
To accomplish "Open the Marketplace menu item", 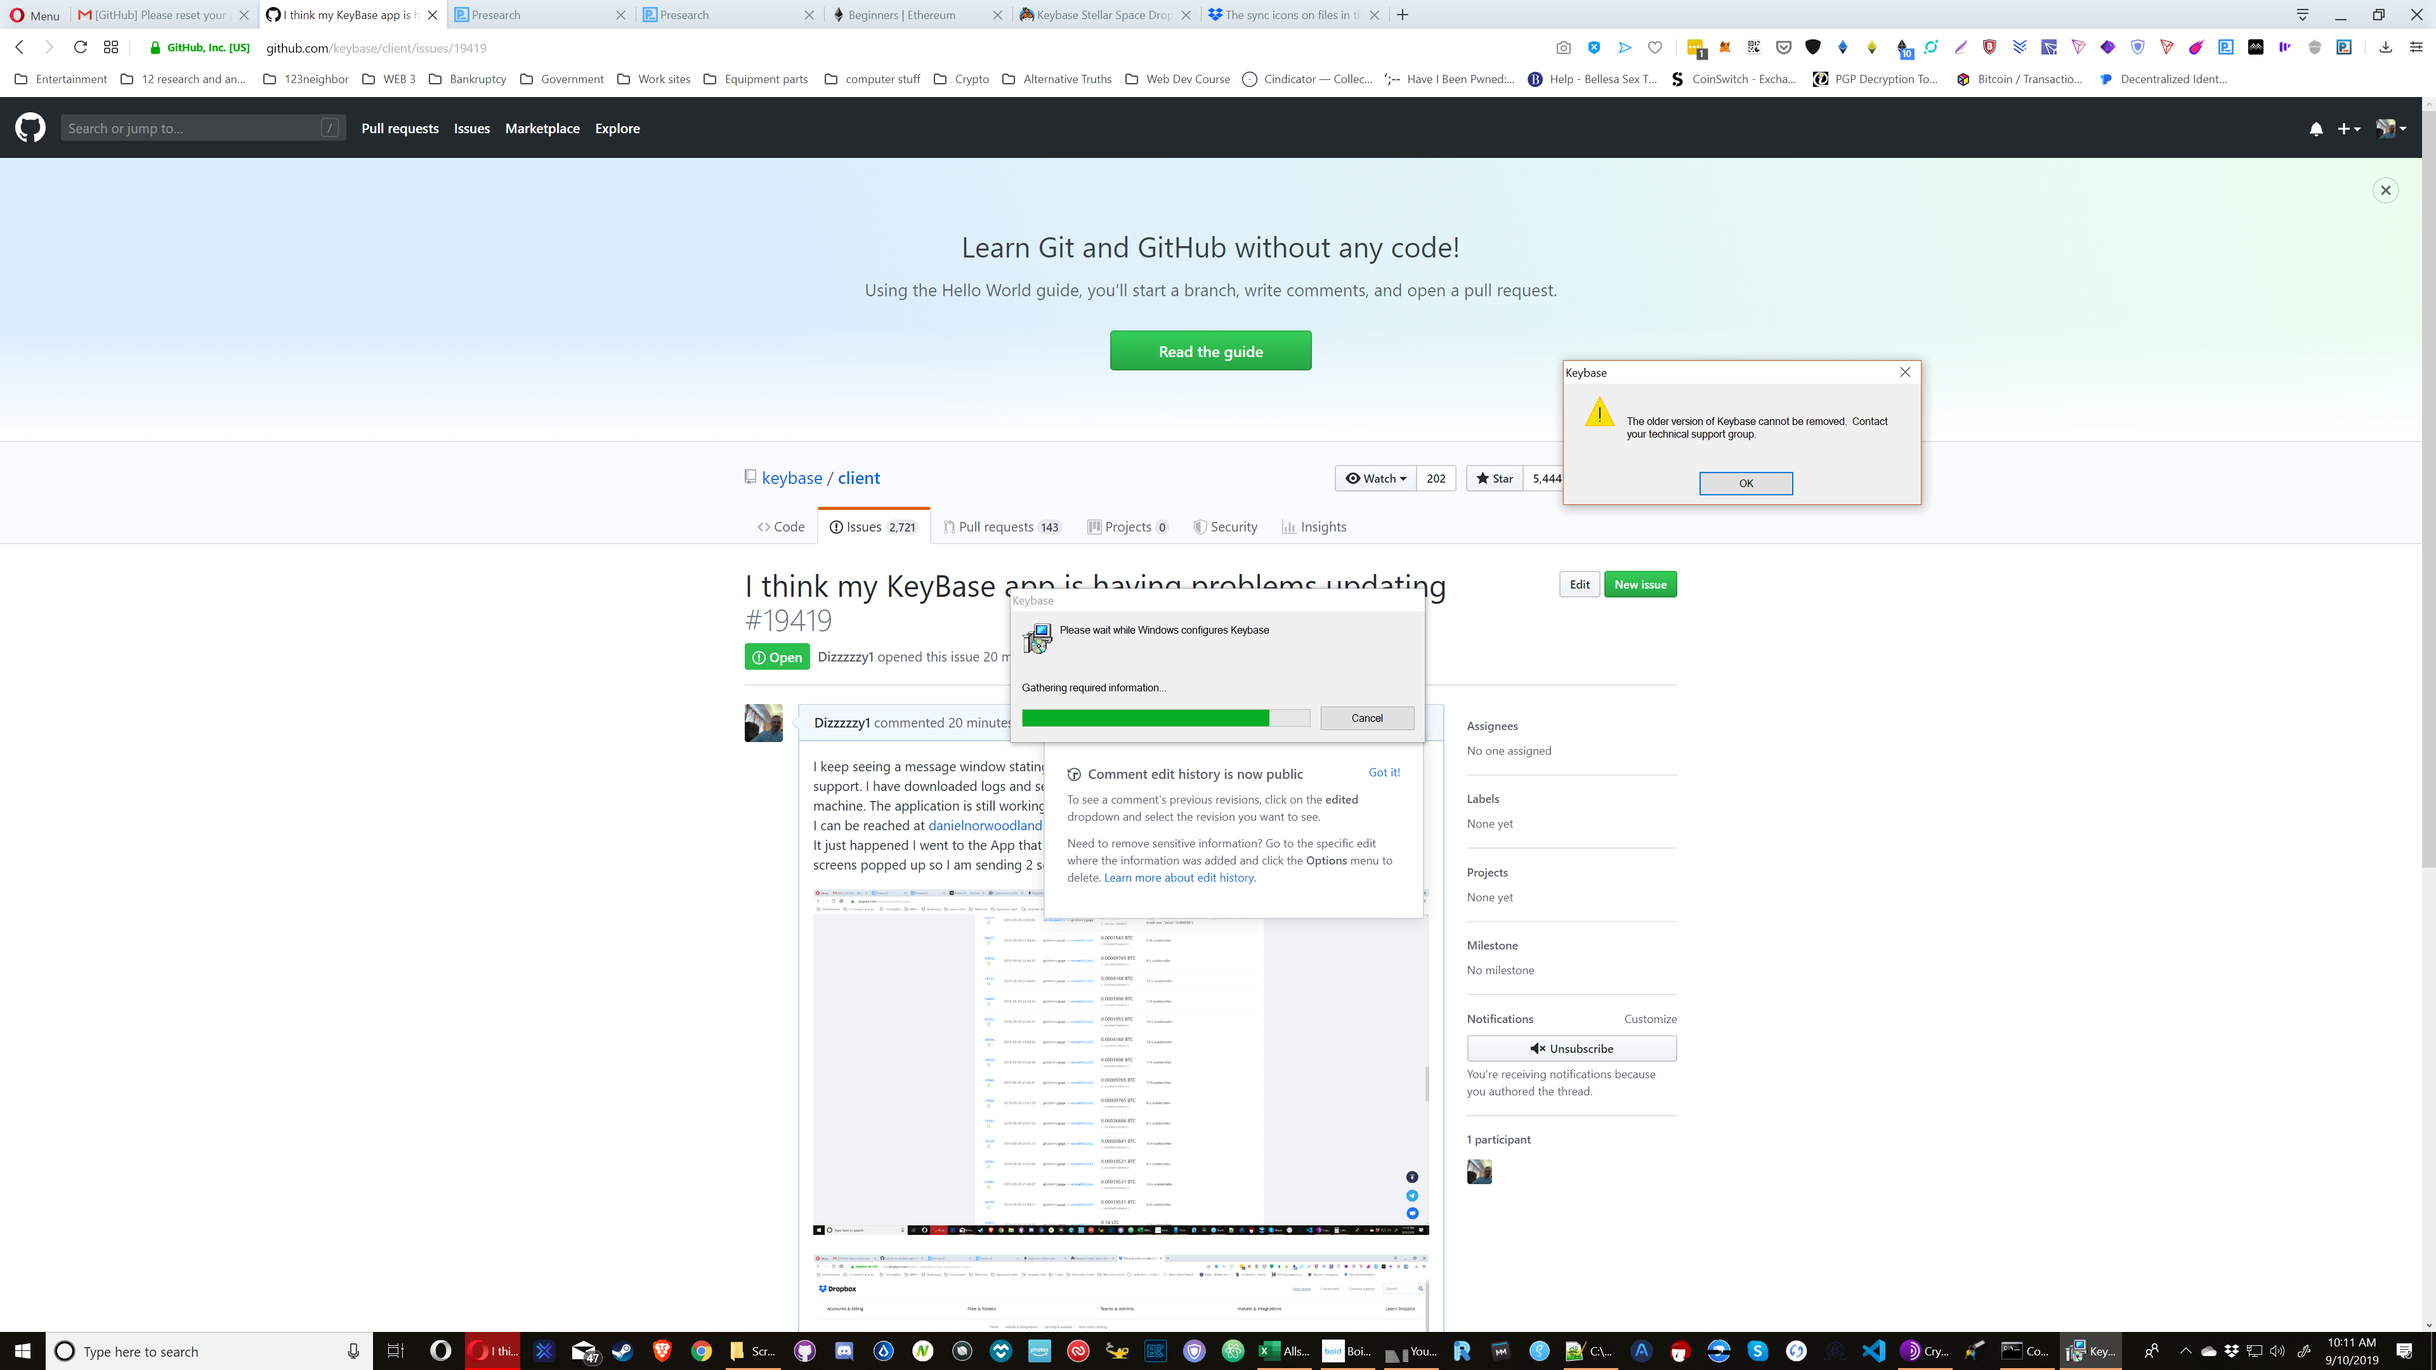I will click(x=542, y=129).
